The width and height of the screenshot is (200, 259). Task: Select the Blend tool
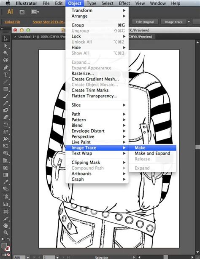(x=5, y=189)
